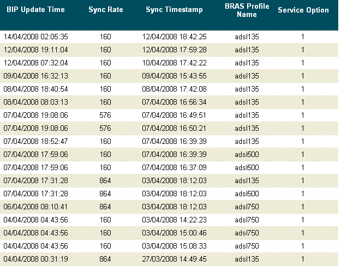Click adsl135 in the 07/04/2008 16:50:21 row
This screenshot has width=341, height=266.
(247, 128)
